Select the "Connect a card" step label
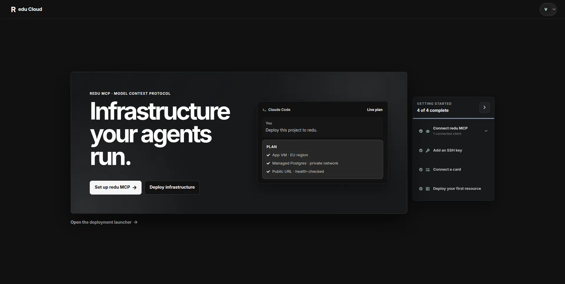 [x=447, y=170]
